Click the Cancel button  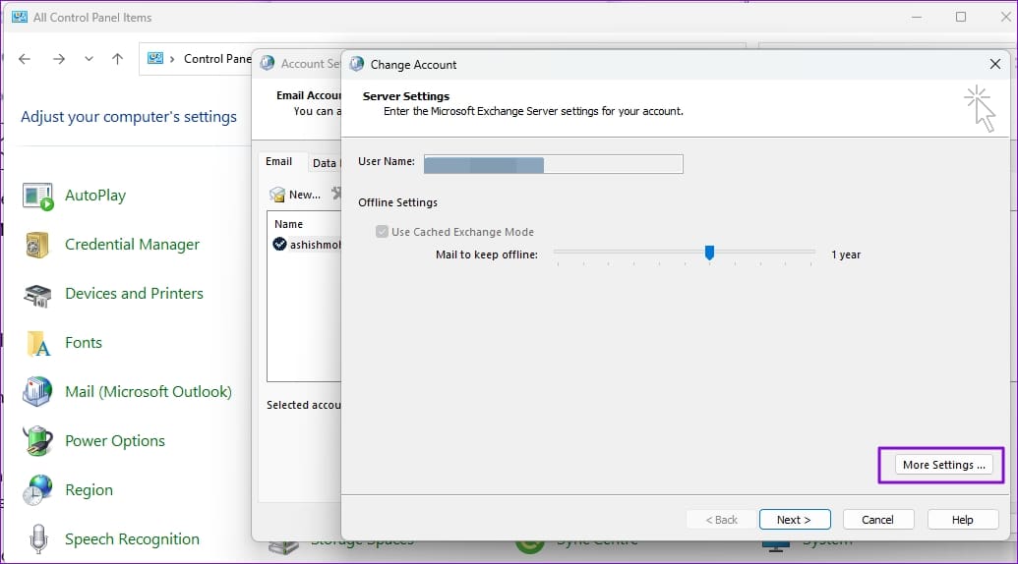click(877, 519)
